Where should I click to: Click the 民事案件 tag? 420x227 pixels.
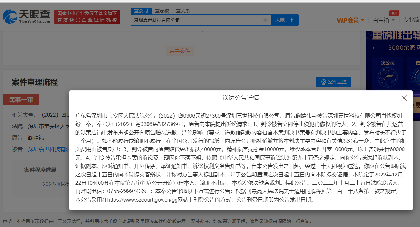click(x=180, y=51)
